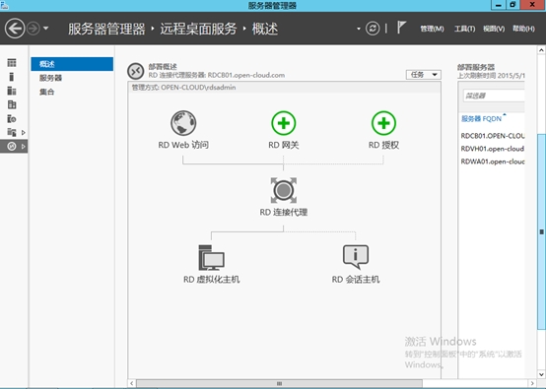Expand the File and Storage Services arrow
The width and height of the screenshot is (546, 389).
point(24,133)
